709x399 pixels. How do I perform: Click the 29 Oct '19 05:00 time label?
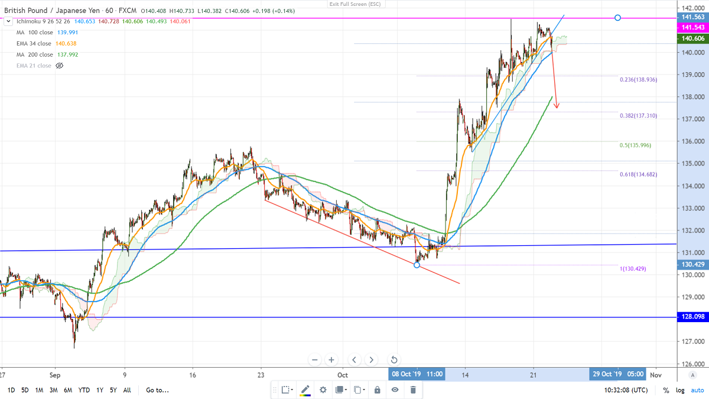[x=617, y=375]
